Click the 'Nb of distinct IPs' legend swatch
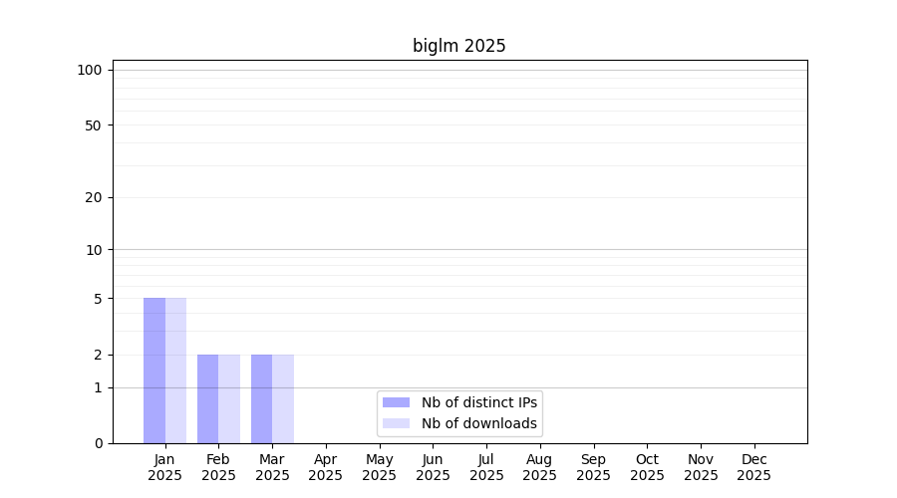 pos(396,402)
